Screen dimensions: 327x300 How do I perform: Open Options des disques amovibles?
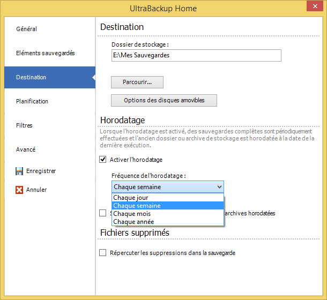click(x=164, y=100)
